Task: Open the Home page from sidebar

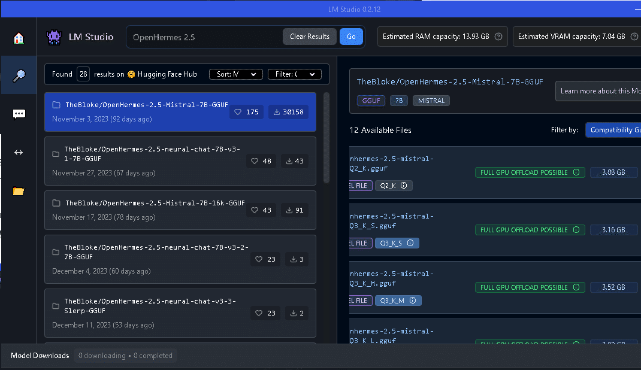Action: [x=19, y=38]
